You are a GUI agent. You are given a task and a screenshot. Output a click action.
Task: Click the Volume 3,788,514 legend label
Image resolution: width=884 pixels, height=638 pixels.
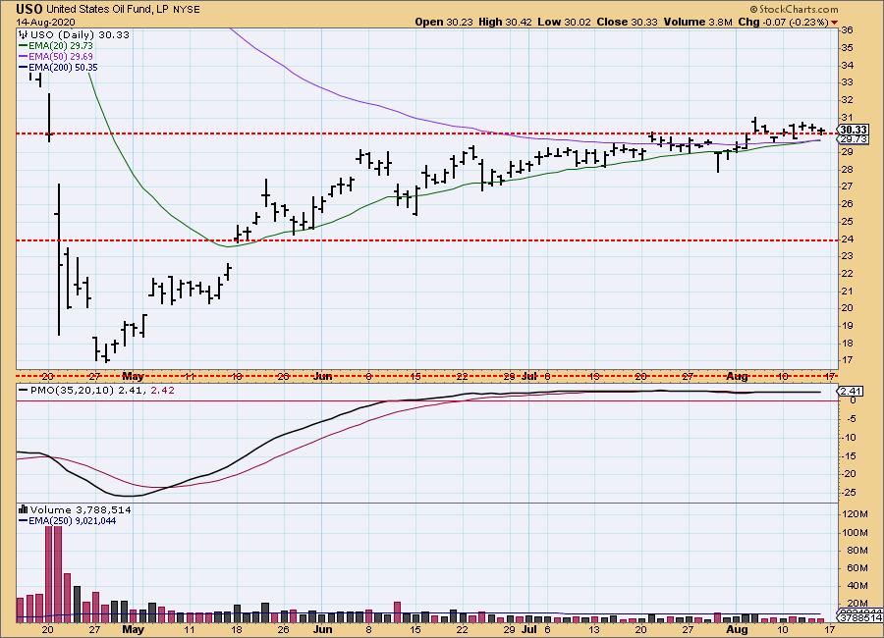tap(81, 509)
